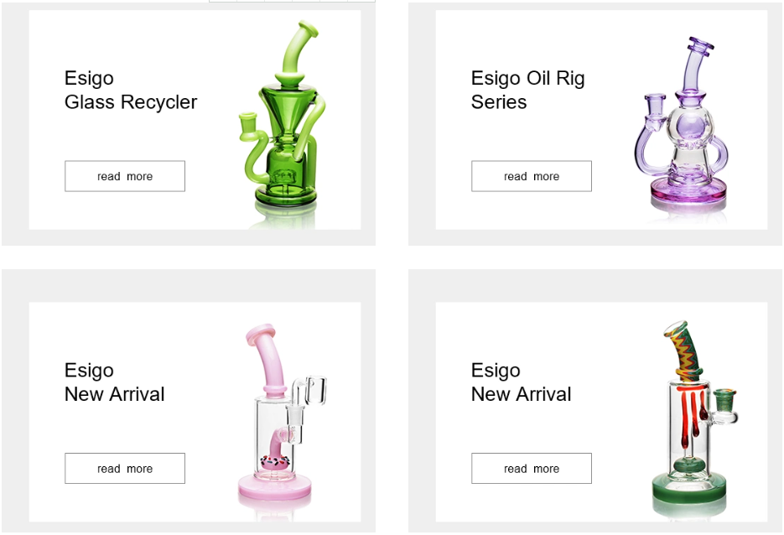Click the sprinkled donut inside the pink rig

[x=274, y=461]
